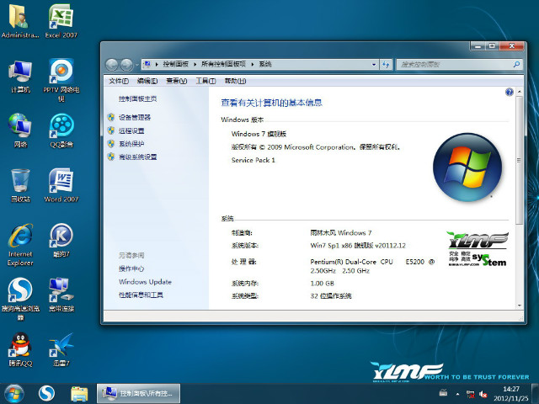
Task: Launch 酷狗7 music player shortcut
Action: pyautogui.click(x=61, y=241)
